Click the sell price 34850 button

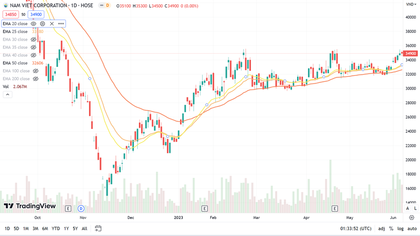coord(10,14)
